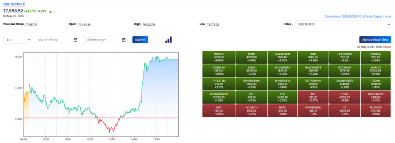Click the green up-arrow next to +1.22%
395x143 pixels.
51,11
